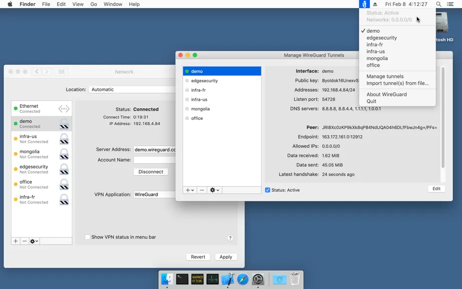
Task: Open the WireGuard tunnel gear action menu
Action: [214, 190]
